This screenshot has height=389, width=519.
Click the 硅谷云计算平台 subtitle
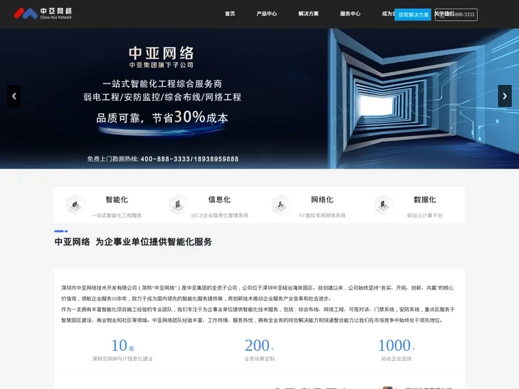425,215
